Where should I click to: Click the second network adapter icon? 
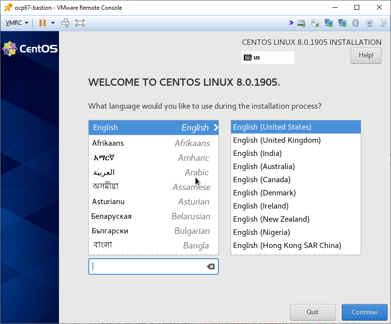(342, 23)
